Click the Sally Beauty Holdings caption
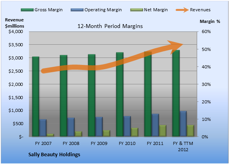 click(54, 155)
